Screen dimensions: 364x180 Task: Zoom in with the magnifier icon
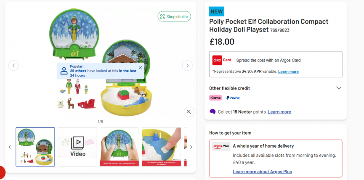pos(189,111)
